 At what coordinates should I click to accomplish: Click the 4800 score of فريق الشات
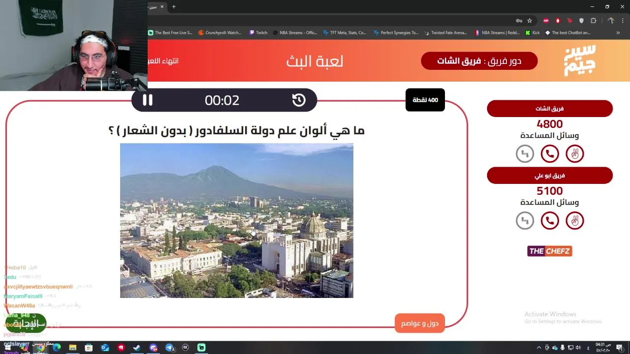pyautogui.click(x=550, y=124)
